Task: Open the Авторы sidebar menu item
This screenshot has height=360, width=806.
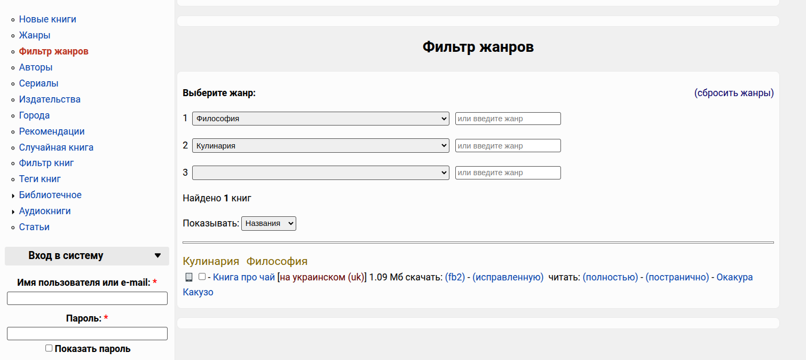Action: coord(36,67)
